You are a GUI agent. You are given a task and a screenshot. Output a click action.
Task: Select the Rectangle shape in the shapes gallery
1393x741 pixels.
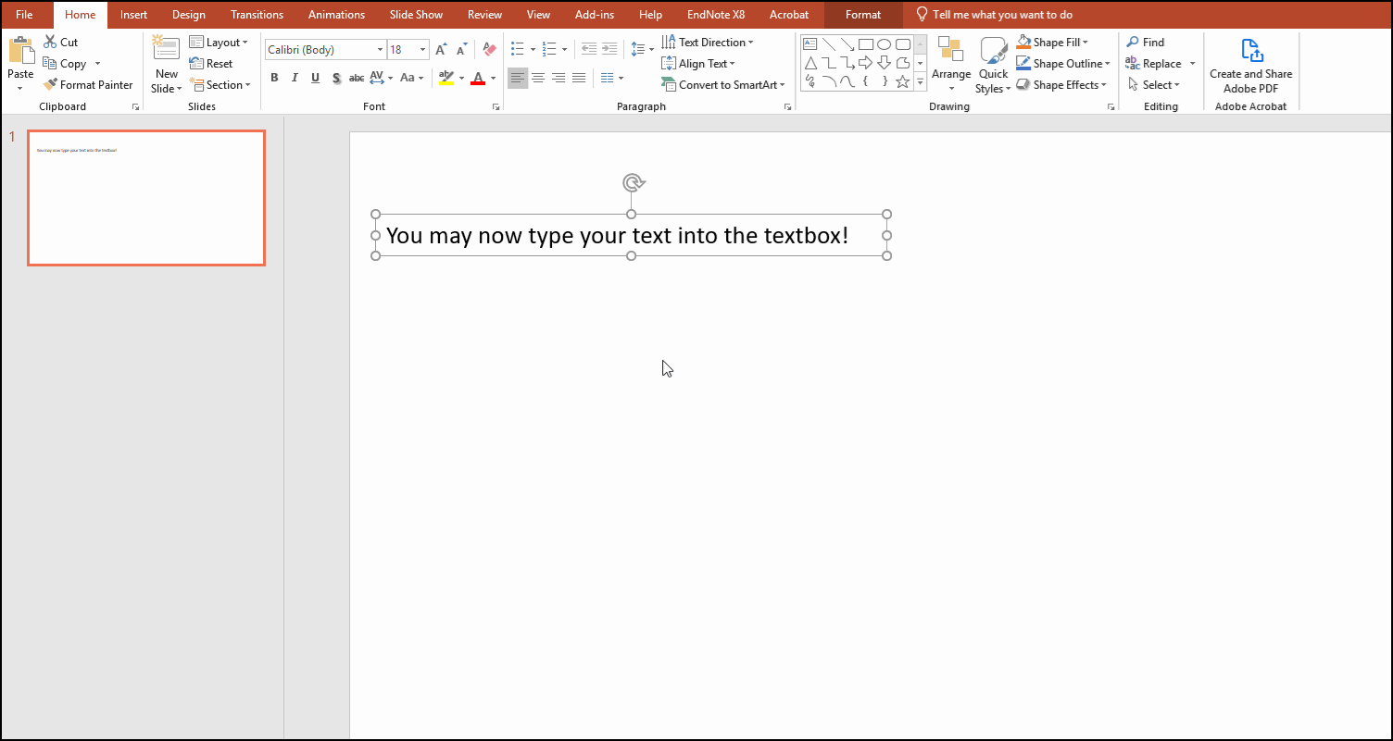pyautogui.click(x=867, y=43)
